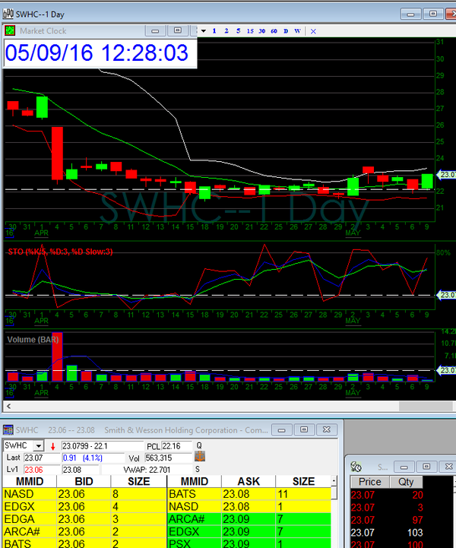Click the orange icon beside Vol field
Viewport: 456px width, 548px height.
point(201,457)
